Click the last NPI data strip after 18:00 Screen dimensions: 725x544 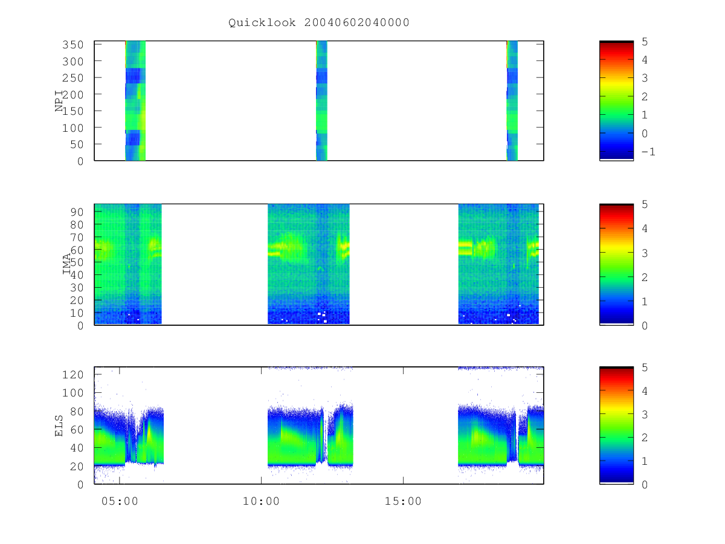tap(512, 101)
